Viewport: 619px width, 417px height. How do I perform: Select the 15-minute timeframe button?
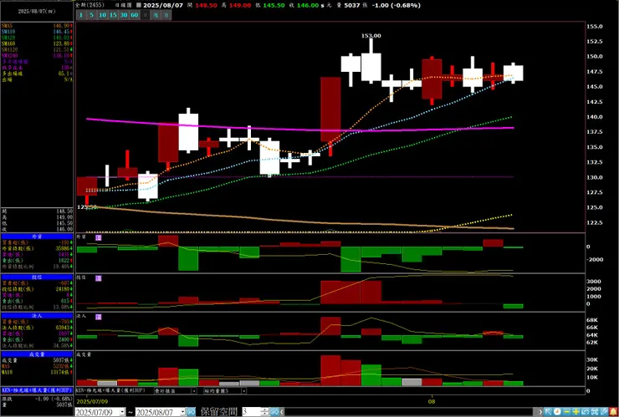tap(113, 15)
